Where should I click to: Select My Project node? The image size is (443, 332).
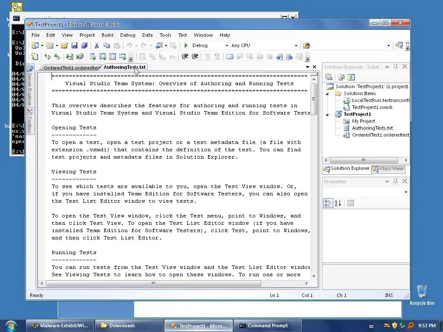pos(363,121)
